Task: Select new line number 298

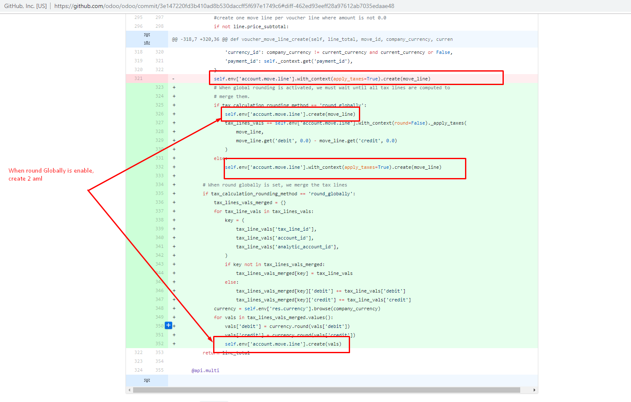Action: (160, 26)
